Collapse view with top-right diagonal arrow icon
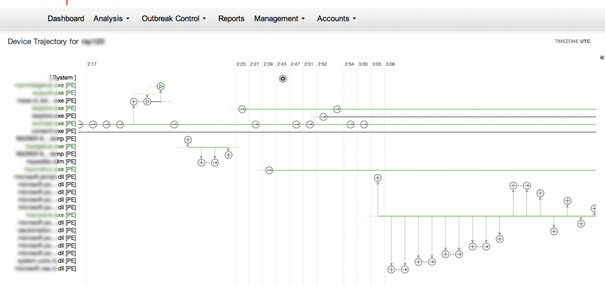Screen dimensions: 605x286 (x=602, y=57)
